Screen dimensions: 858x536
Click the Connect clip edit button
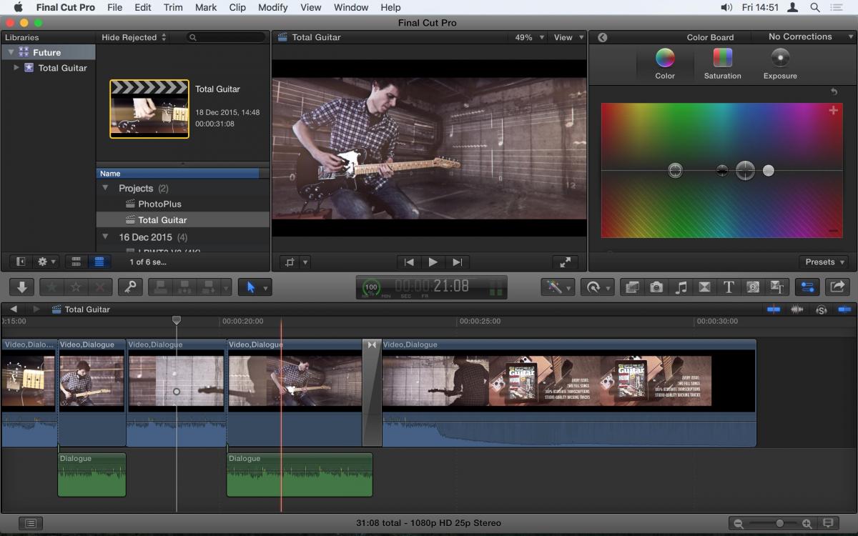(161, 287)
